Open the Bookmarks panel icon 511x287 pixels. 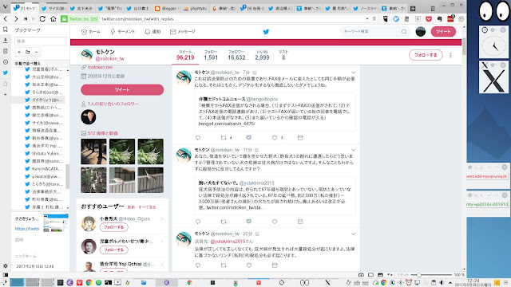tap(6, 29)
